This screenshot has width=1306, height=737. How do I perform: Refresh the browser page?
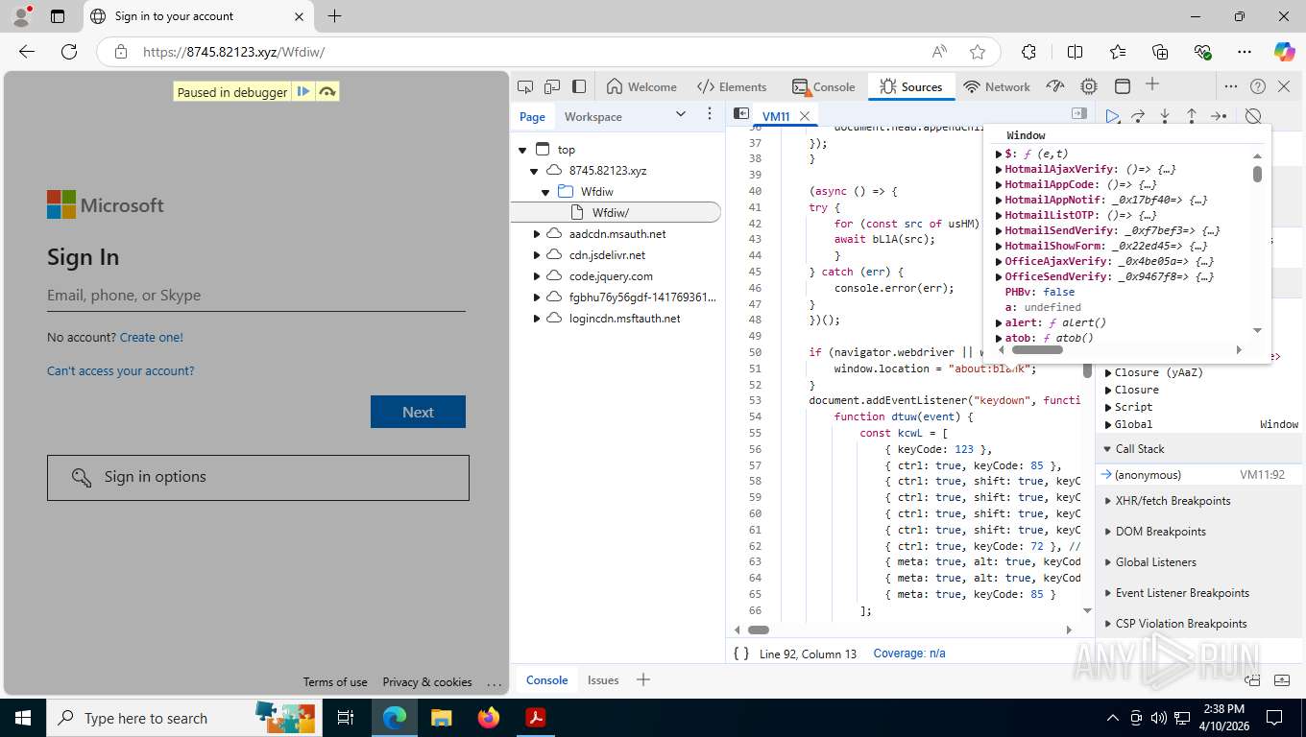(69, 52)
